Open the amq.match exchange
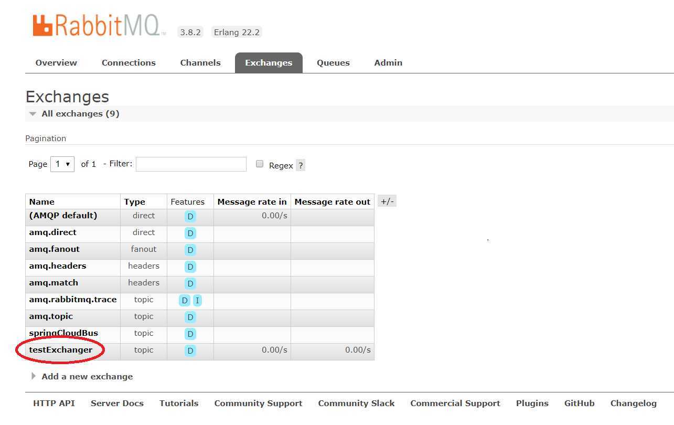674x425 pixels. [x=54, y=283]
